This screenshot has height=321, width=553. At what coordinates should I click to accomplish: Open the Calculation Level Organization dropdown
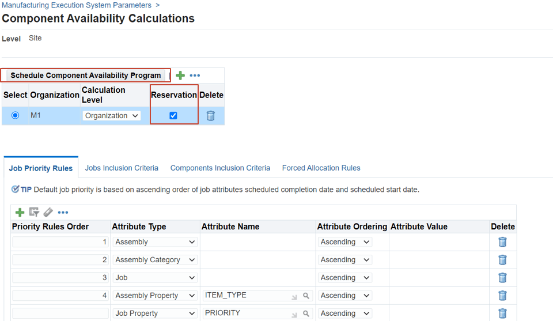[111, 116]
